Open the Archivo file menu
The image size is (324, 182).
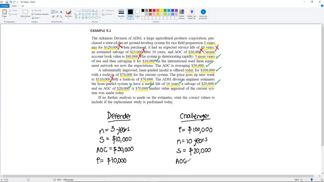5,6
